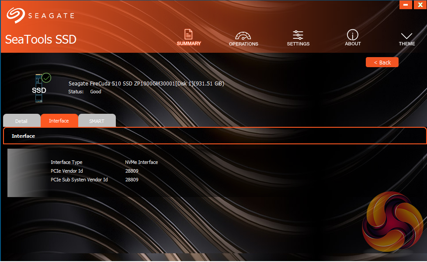Viewport: 427px width, 262px height.
Task: Click the SeaTools SSD title text
Action: tap(41, 39)
